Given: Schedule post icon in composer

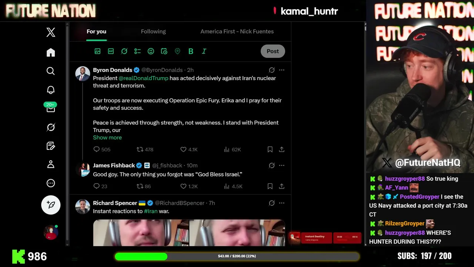Looking at the screenshot, I should 164,51.
